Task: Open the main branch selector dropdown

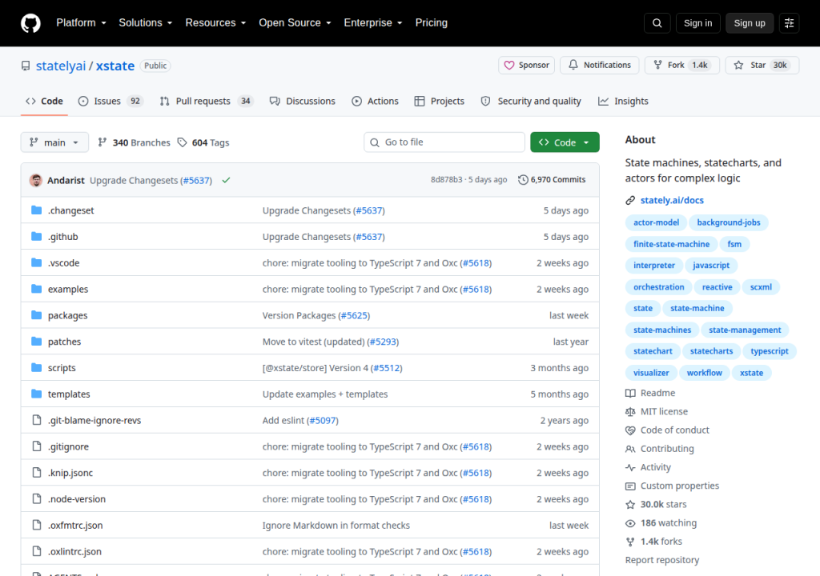Action: (x=54, y=142)
